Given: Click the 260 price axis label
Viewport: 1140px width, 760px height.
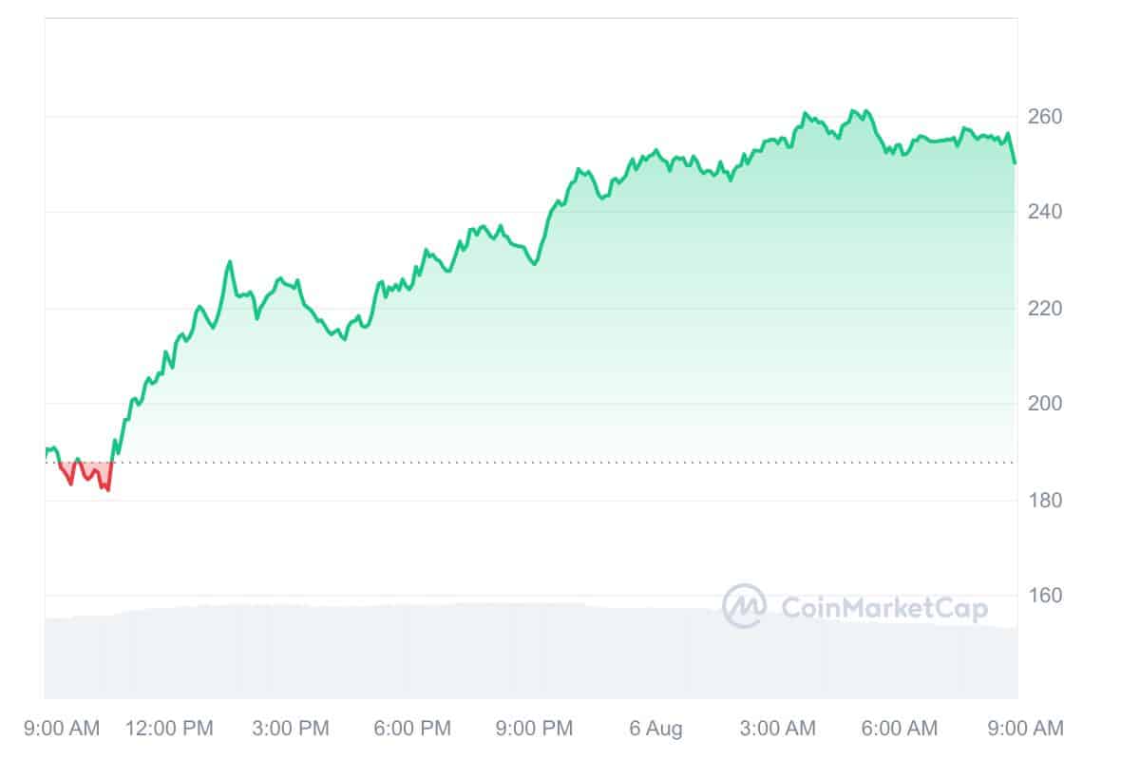Looking at the screenshot, I should point(1045,117).
